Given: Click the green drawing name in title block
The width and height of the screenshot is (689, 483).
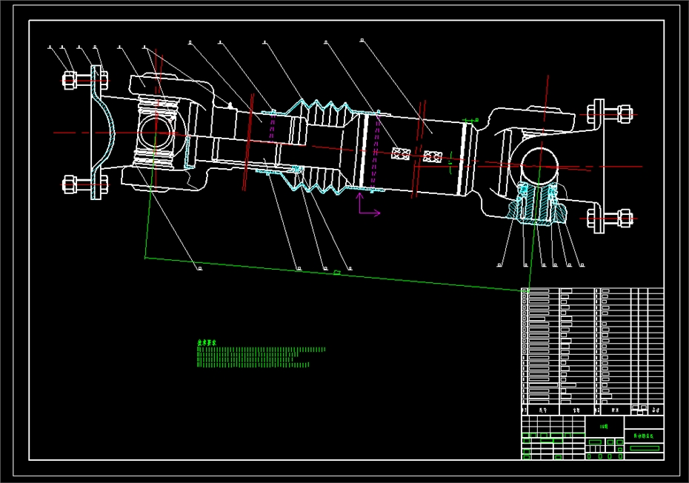Looking at the screenshot, I should tap(643, 436).
